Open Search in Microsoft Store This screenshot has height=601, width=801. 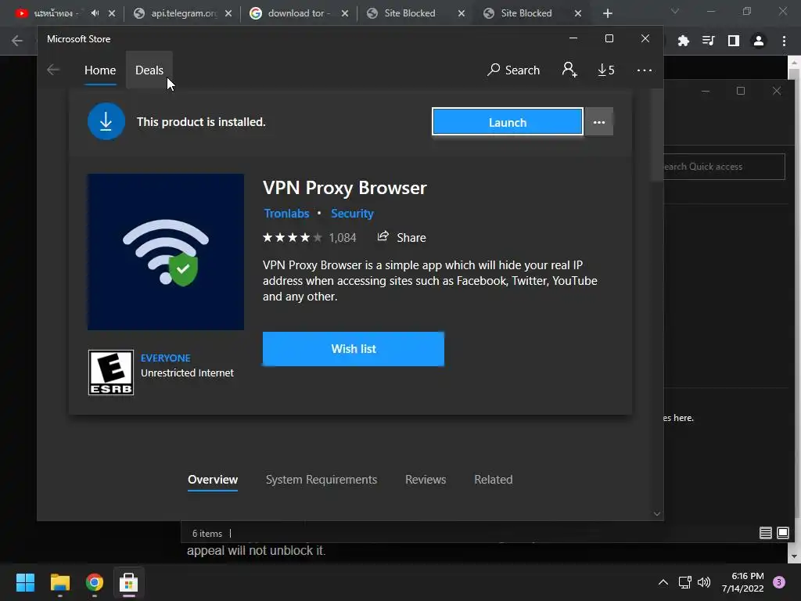click(513, 70)
